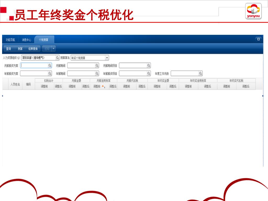Click the maximize icon in the blue header
Image resolution: width=268 pixels, height=201 pixels.
258,39
